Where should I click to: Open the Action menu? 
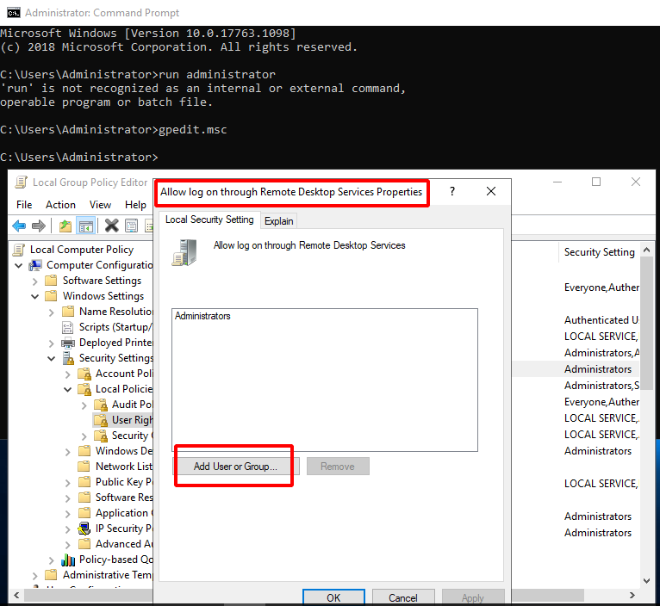click(60, 205)
